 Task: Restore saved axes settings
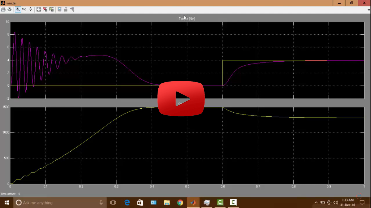51,9
